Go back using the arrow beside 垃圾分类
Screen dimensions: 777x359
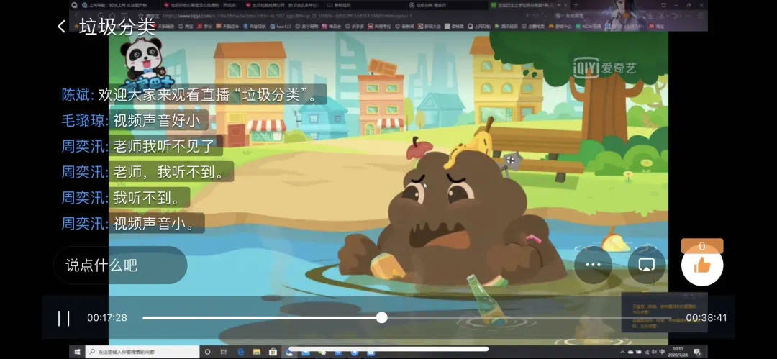61,27
